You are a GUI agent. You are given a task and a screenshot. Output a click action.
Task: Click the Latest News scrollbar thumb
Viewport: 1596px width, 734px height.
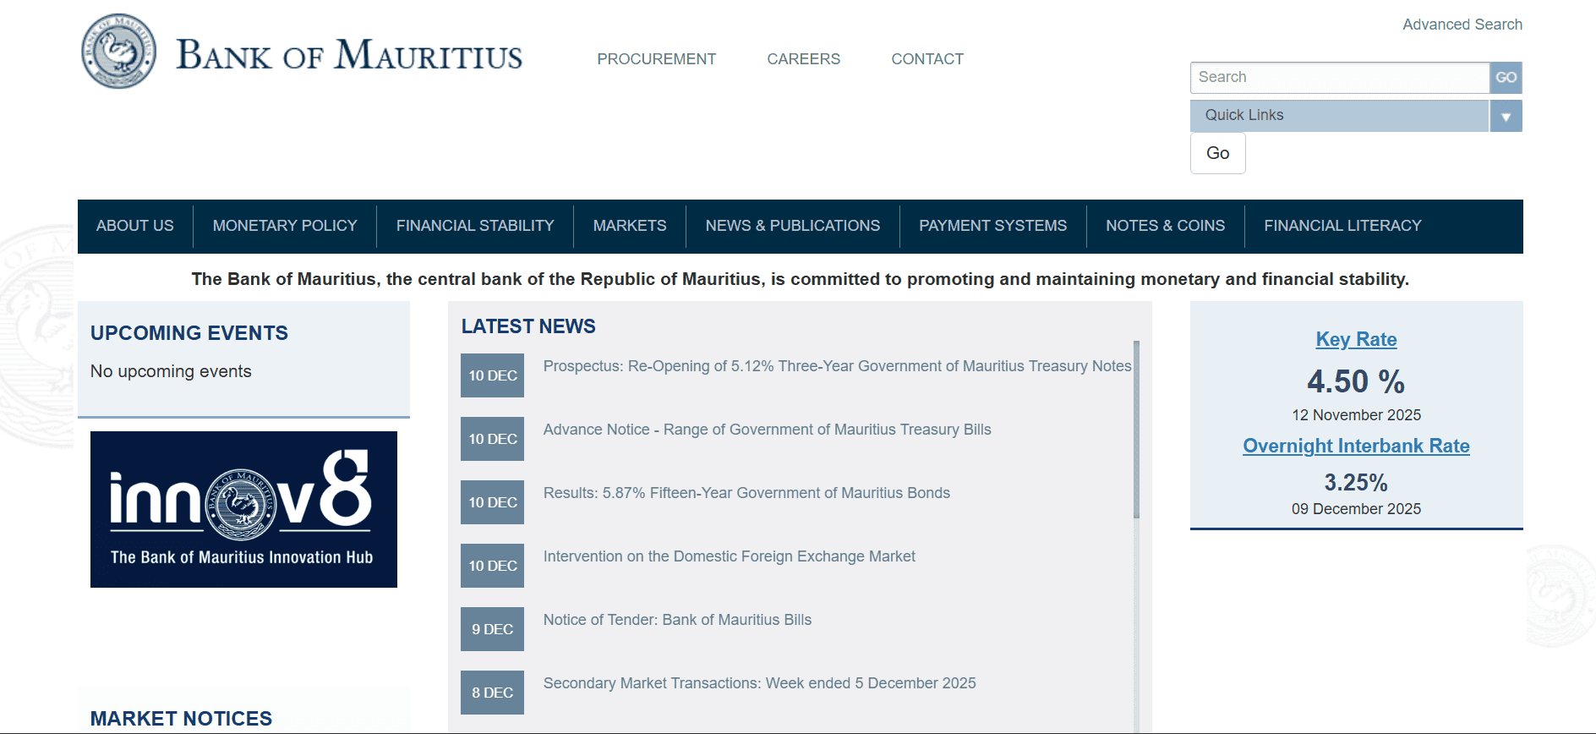tap(1136, 429)
